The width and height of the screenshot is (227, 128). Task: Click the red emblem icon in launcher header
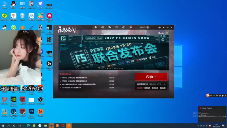[131, 27]
